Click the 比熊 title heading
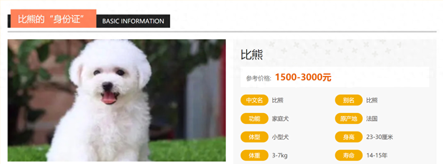This screenshot has height=164, width=443. [252, 55]
